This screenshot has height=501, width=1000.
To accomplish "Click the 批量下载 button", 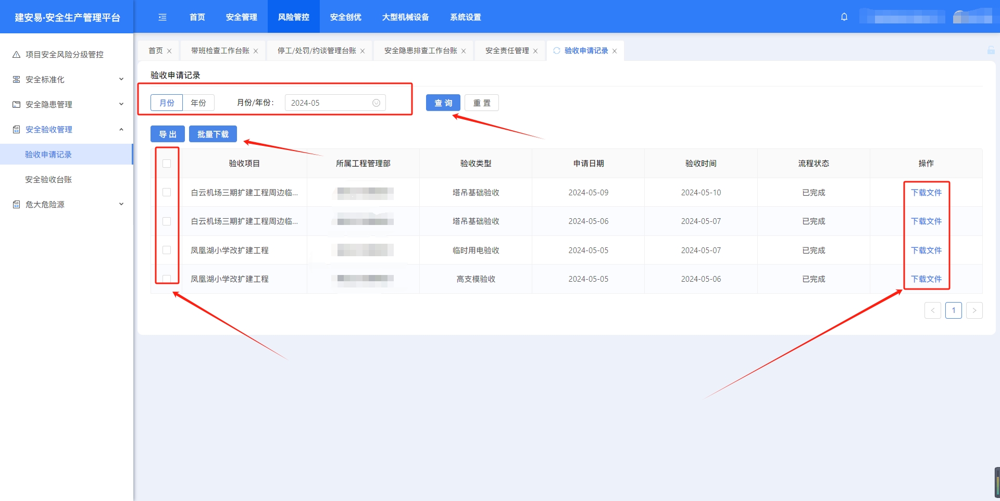I will pyautogui.click(x=213, y=134).
